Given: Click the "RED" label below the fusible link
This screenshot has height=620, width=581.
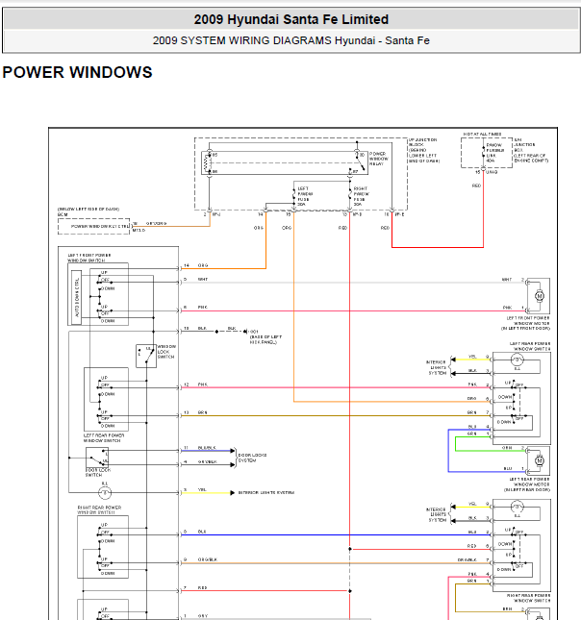Looking at the screenshot, I should (476, 186).
